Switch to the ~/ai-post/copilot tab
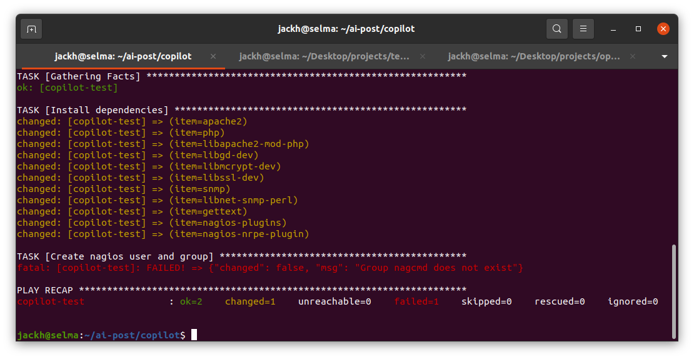Screen dimensions: 694x359 pyautogui.click(x=123, y=56)
